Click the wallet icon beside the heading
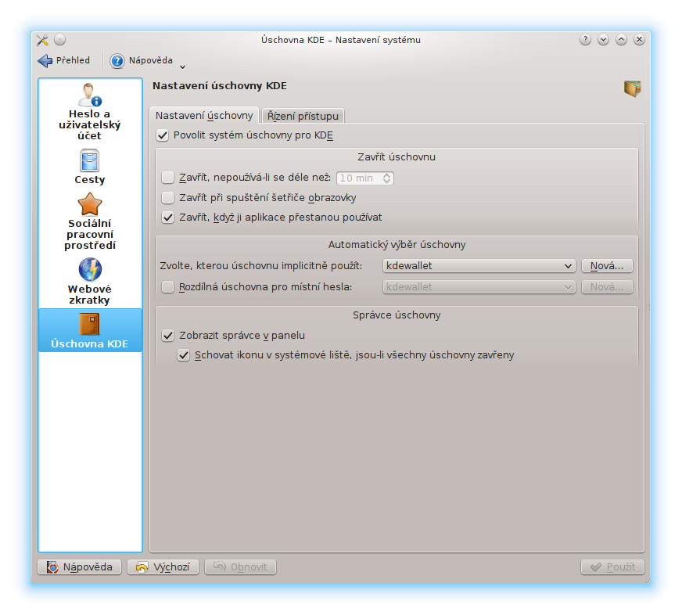Image resolution: width=682 pixels, height=615 pixels. click(632, 88)
